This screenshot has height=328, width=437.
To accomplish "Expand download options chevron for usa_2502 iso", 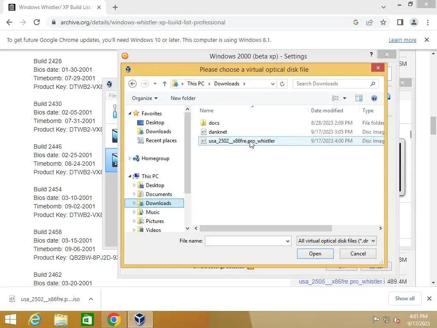I will pyautogui.click(x=91, y=299).
